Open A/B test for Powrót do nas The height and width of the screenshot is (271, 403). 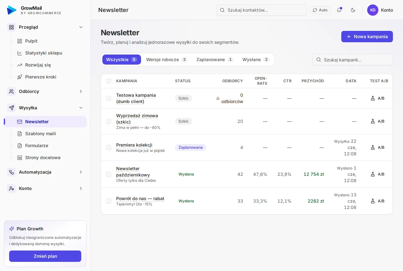[377, 201]
